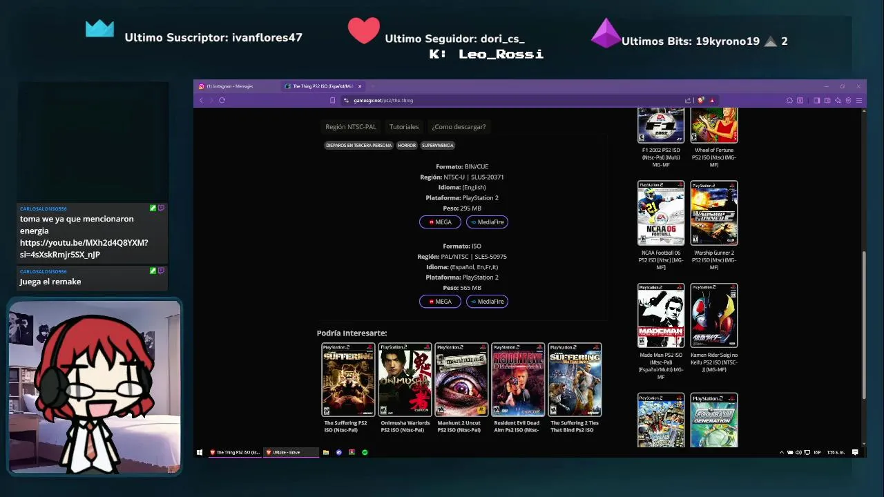
Task: Click the SUPERVIVENCIA genre tag
Action: coord(437,145)
